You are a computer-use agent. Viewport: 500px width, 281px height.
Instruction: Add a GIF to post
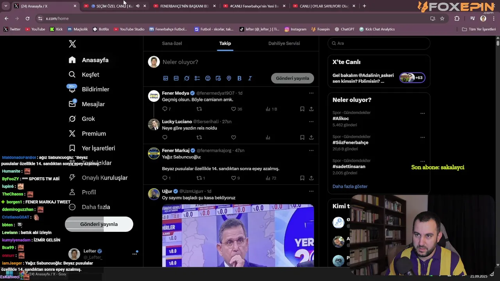tap(176, 78)
